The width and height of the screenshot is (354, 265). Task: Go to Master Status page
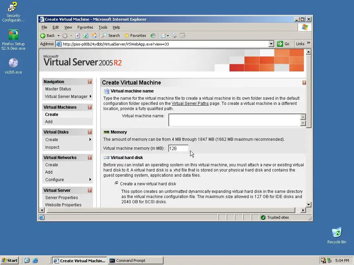point(58,89)
